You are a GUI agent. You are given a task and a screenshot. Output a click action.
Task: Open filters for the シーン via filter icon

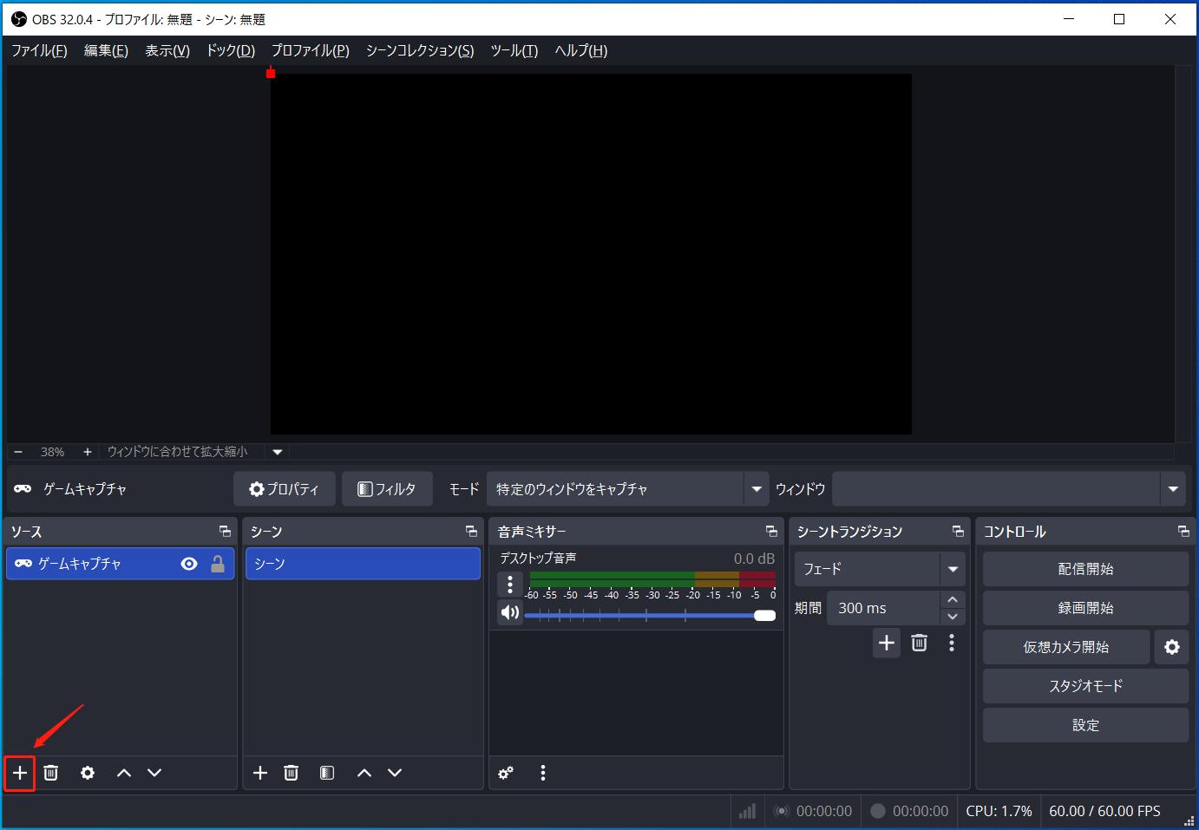coord(326,772)
